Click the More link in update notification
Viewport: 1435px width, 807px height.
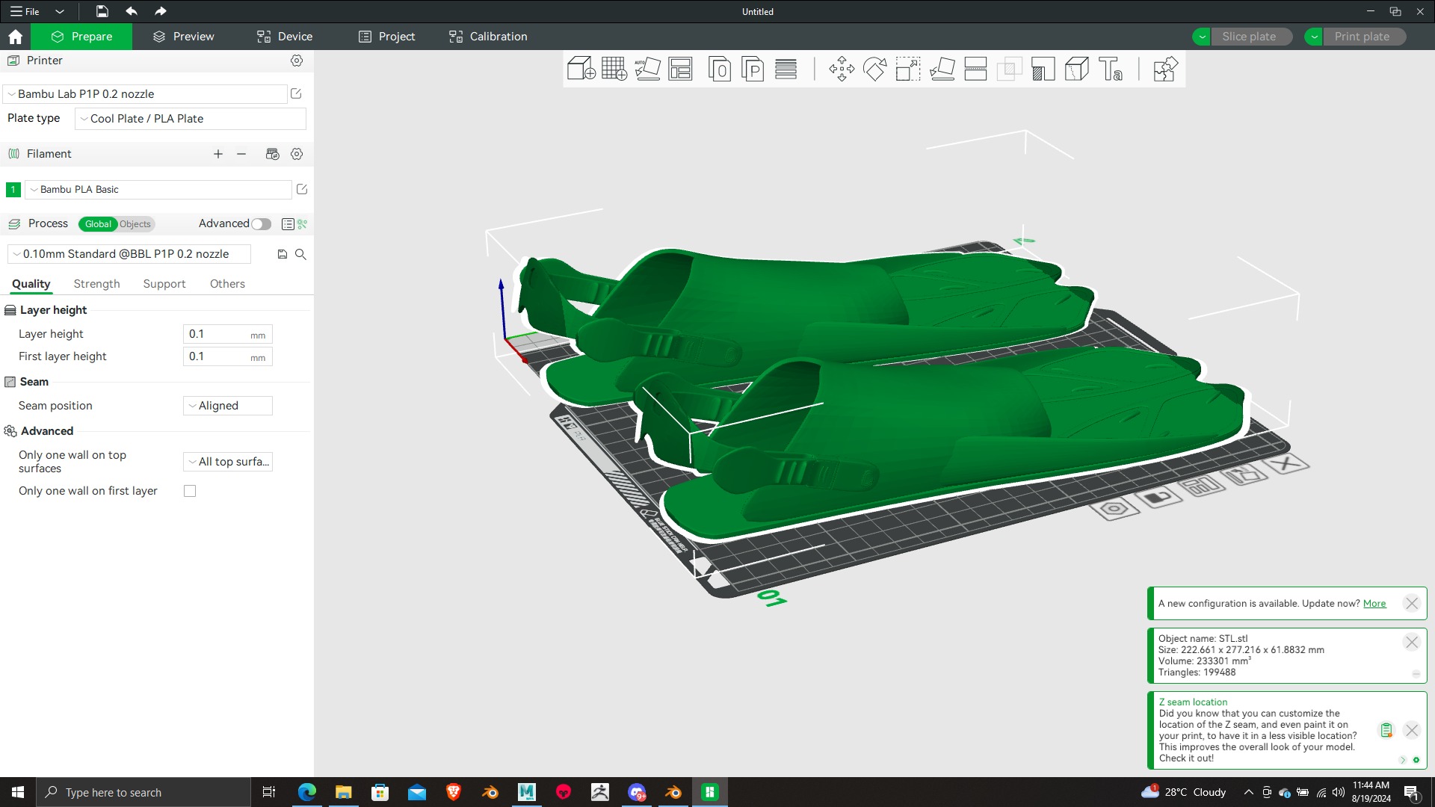[x=1374, y=604]
